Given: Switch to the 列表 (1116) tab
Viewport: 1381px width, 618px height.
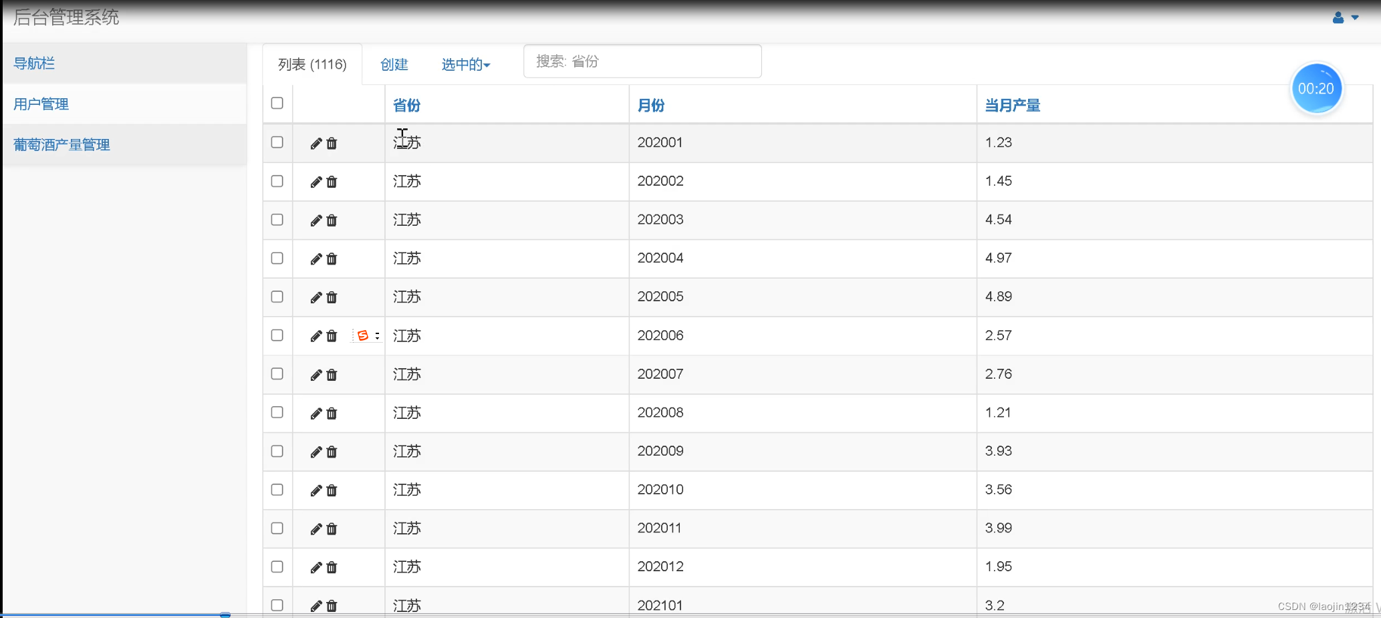Looking at the screenshot, I should pos(311,64).
